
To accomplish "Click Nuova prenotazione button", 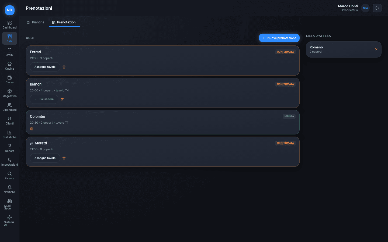I will click(279, 38).
